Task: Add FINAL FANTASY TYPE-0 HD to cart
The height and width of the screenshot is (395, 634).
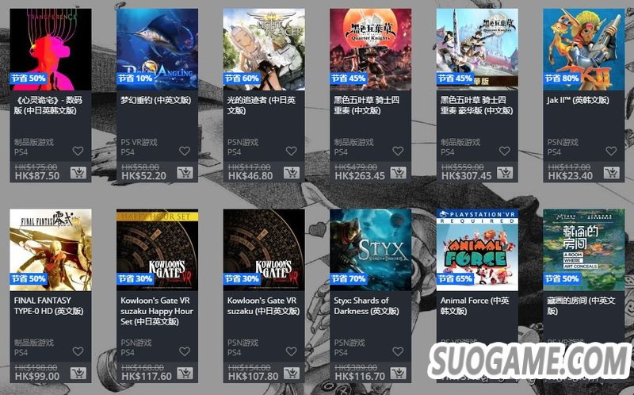Action: tap(78, 373)
